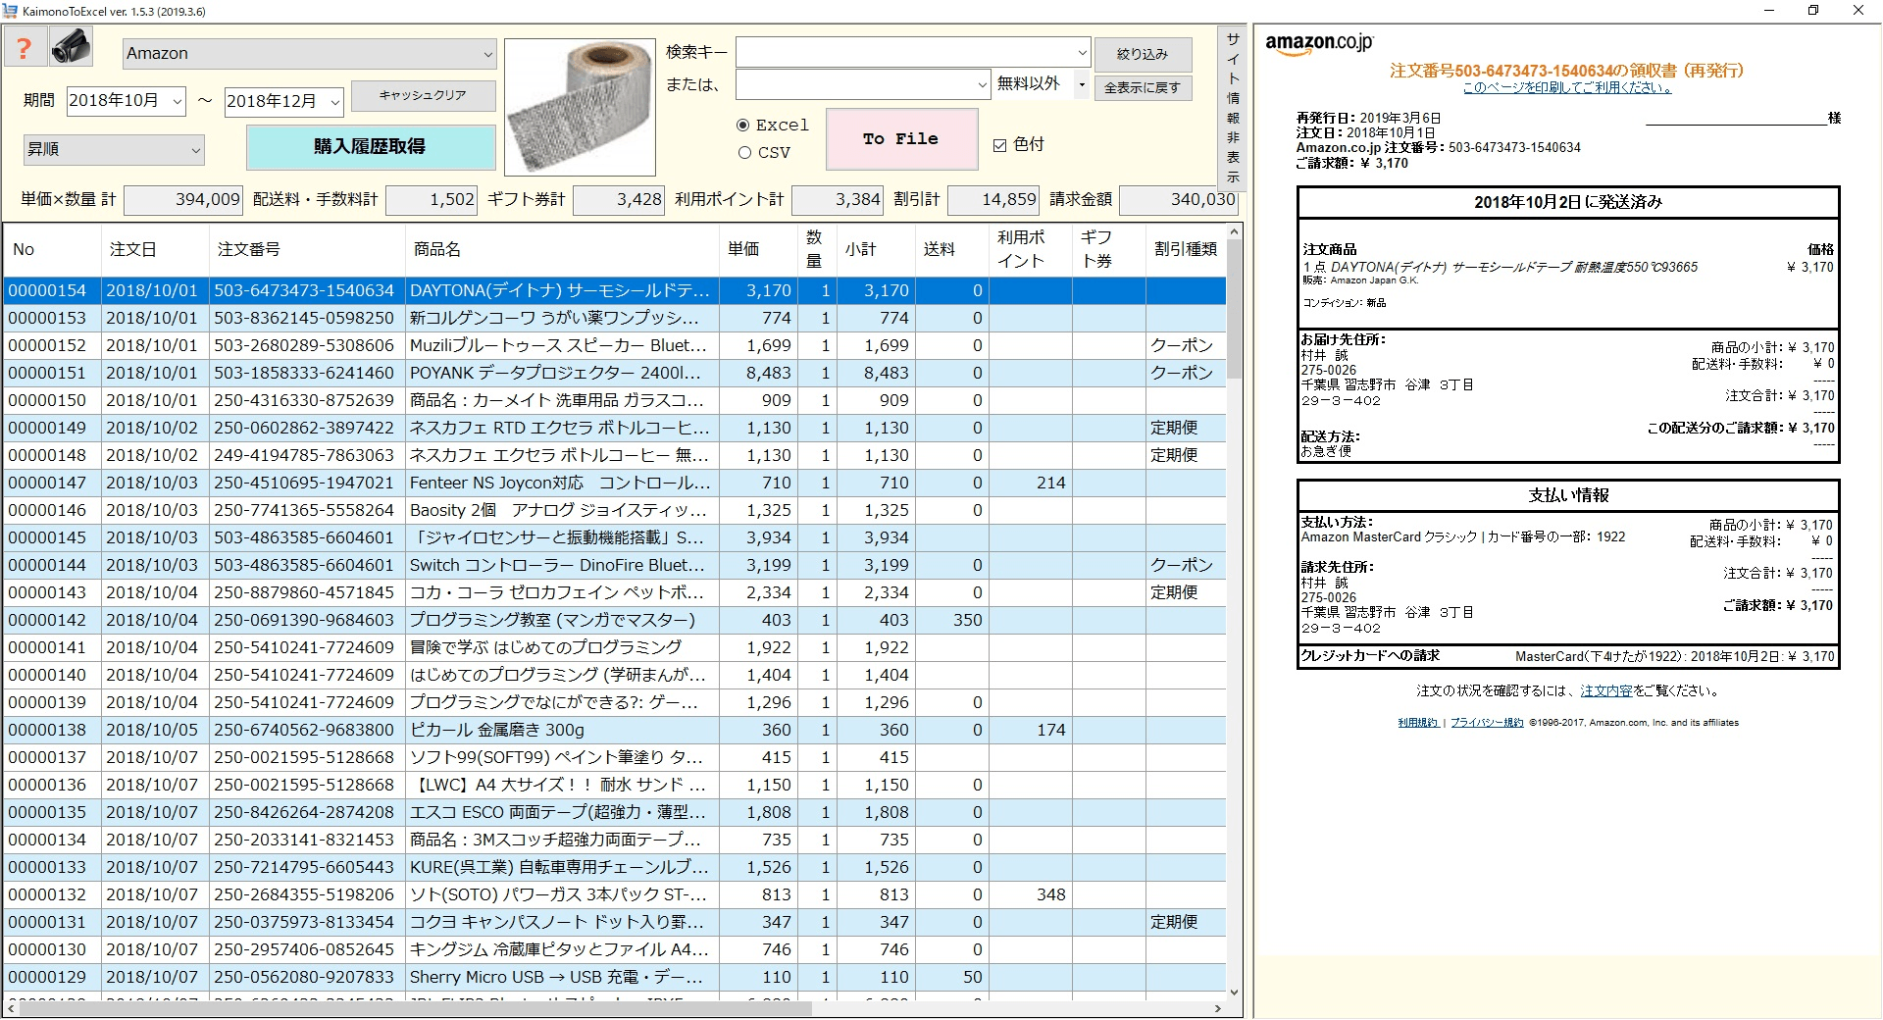1883x1020 pixels.
Task: Click the pink To File export button
Action: (x=900, y=139)
